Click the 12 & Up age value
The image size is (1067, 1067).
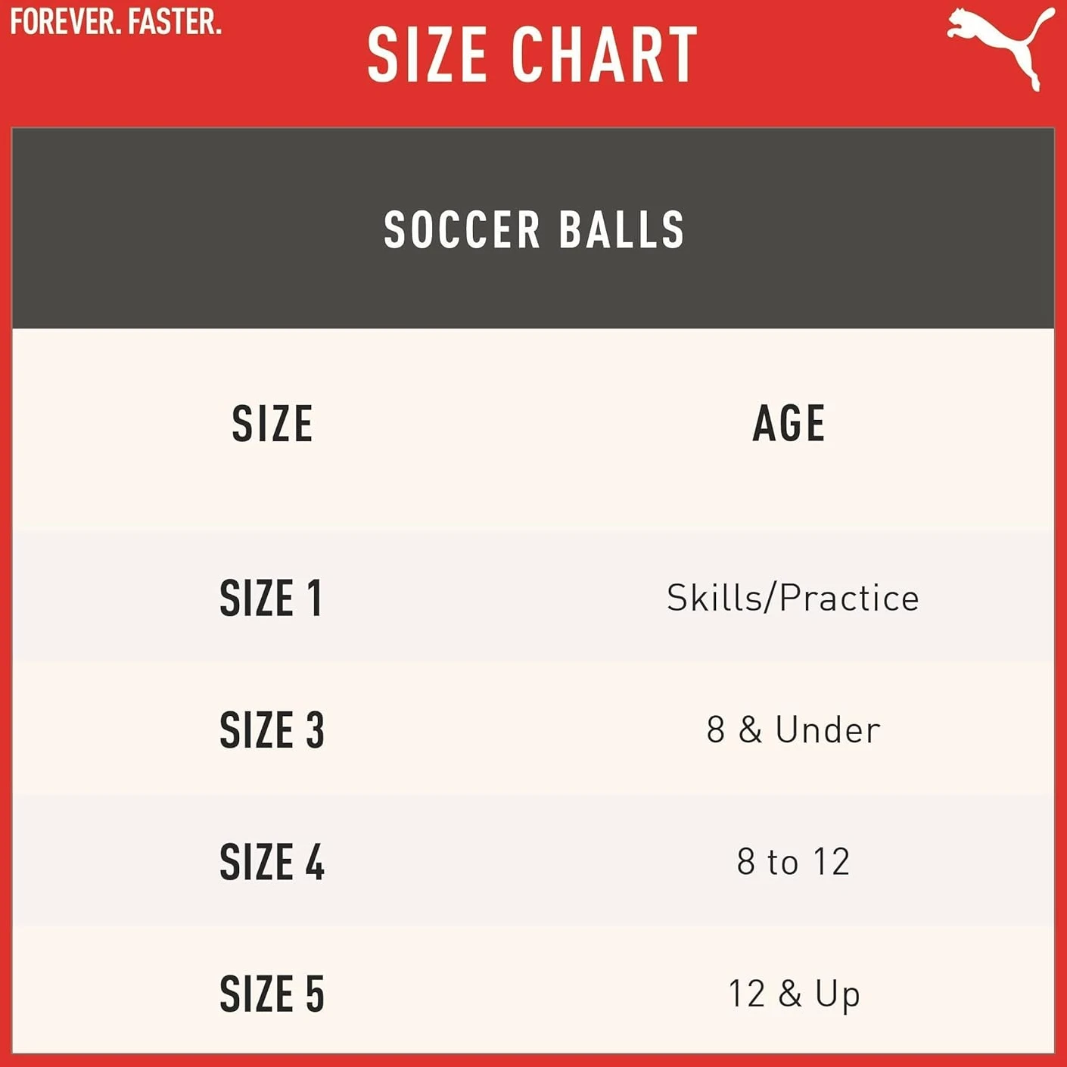794,995
